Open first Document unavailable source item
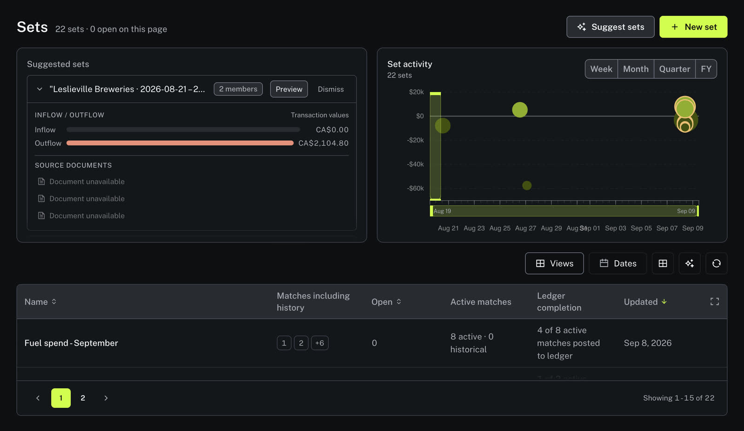Screen dimensions: 744x431 (81, 182)
